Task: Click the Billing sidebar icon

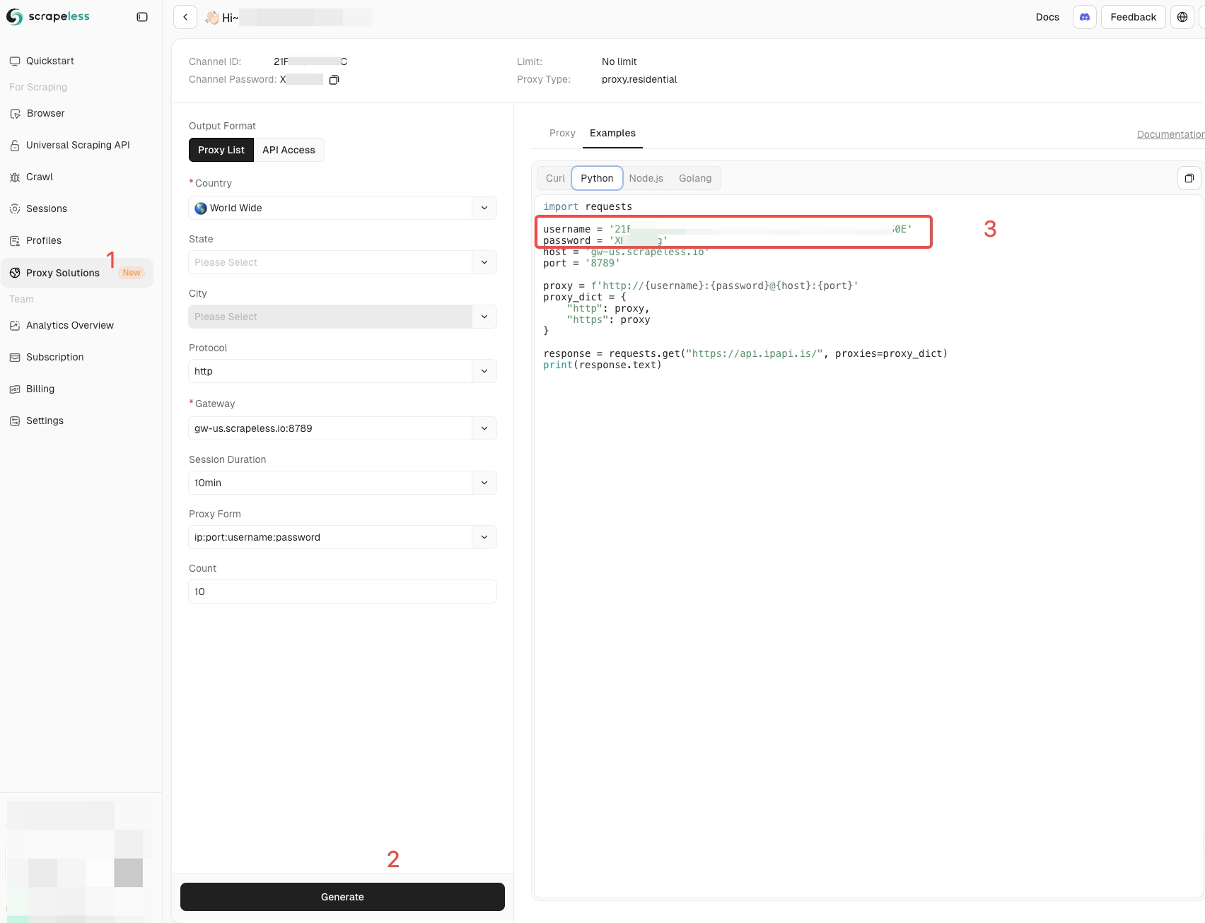Action: point(15,389)
